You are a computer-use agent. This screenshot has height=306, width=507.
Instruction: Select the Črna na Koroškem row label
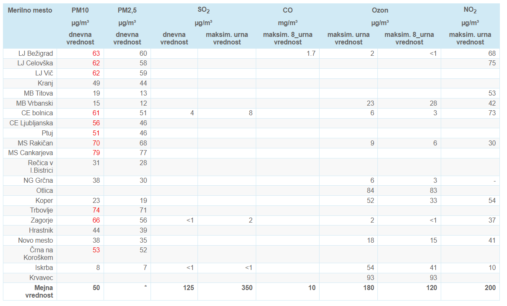38,254
